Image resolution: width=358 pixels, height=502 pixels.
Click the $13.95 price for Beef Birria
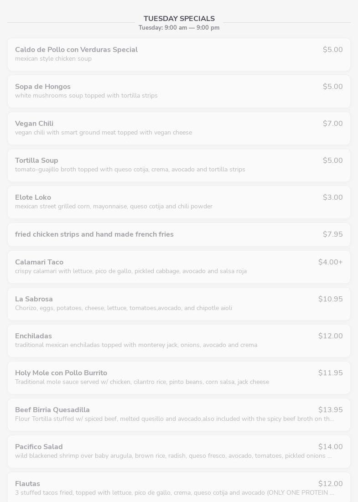331,410
